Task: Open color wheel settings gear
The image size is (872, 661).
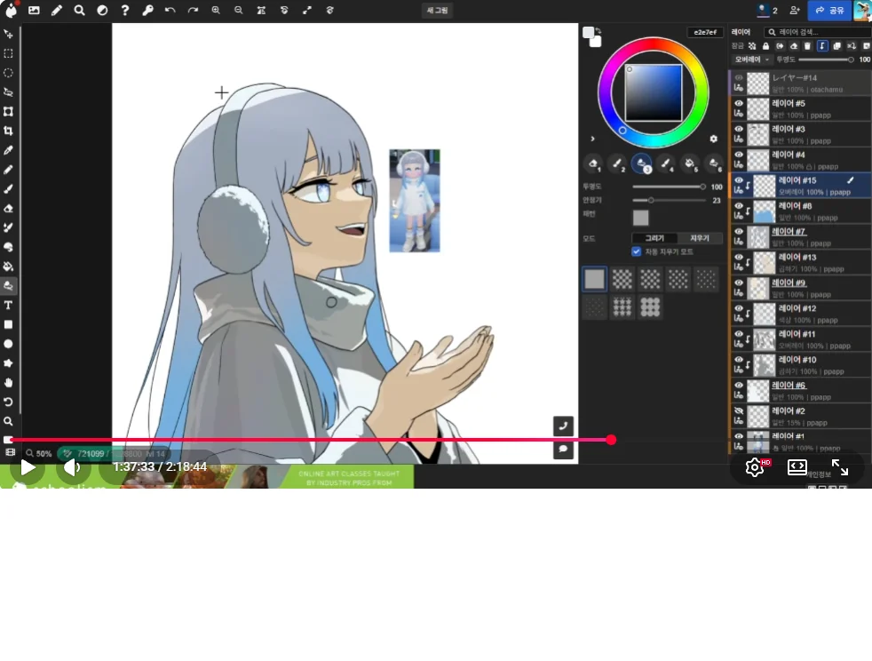Action: [713, 139]
